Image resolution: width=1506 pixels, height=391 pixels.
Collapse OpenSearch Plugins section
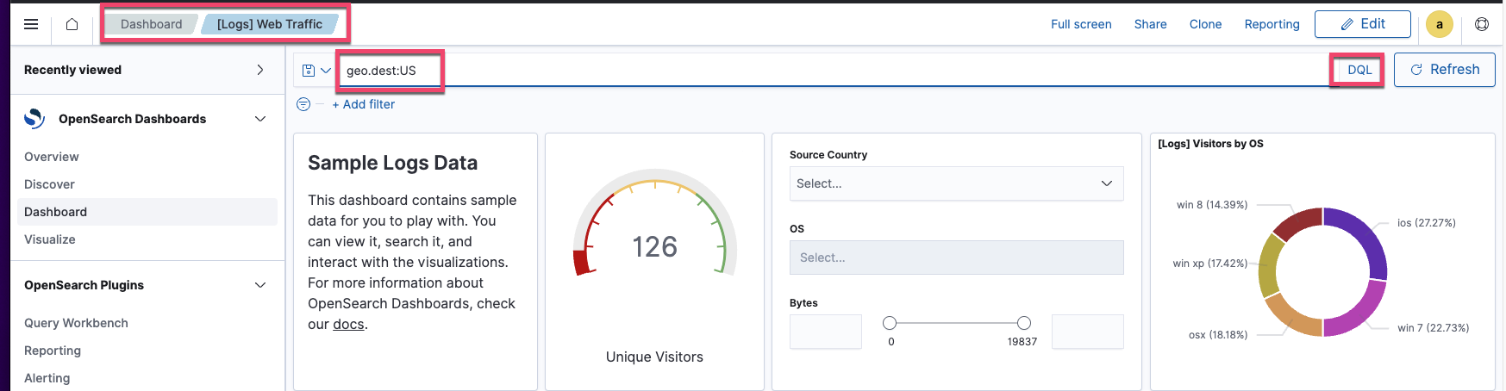click(x=260, y=285)
